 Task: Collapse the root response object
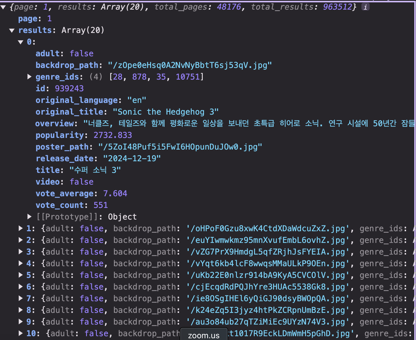(3, 7)
